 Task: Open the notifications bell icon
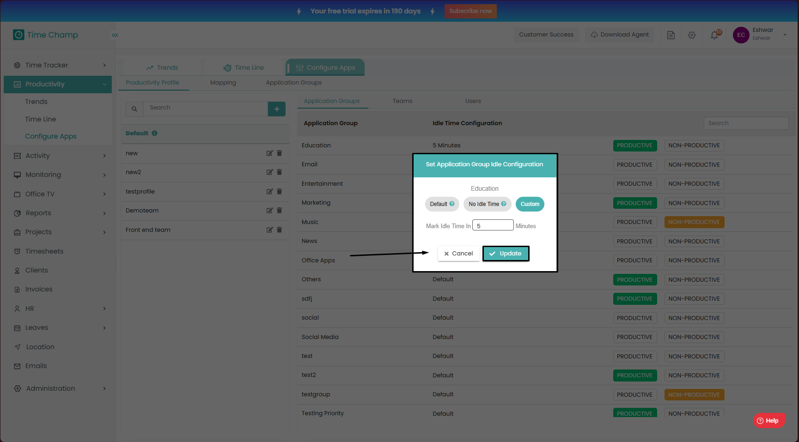pos(714,35)
